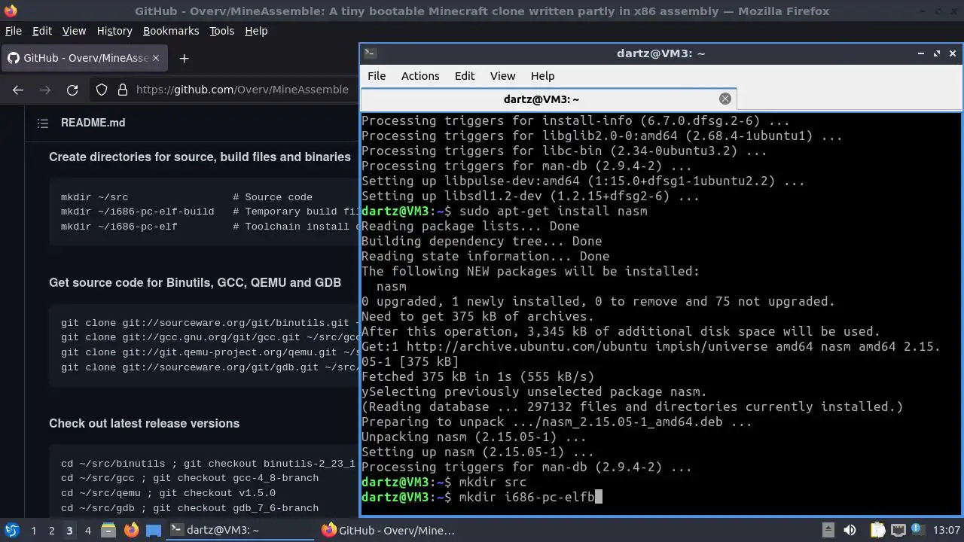This screenshot has width=964, height=542.
Task: Click 'Create directories for source' heading
Action: [200, 157]
